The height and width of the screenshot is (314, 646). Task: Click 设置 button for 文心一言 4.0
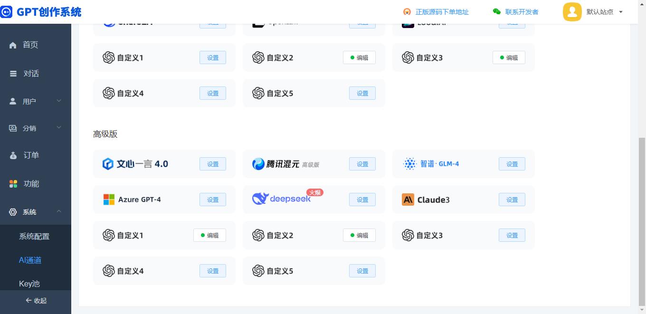click(213, 164)
